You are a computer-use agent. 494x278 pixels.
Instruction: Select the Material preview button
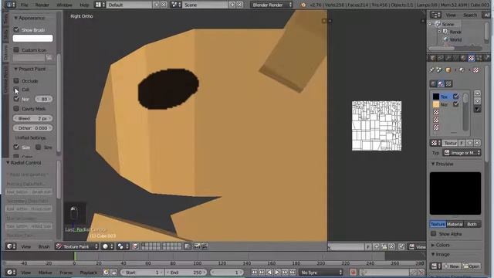pyautogui.click(x=455, y=224)
